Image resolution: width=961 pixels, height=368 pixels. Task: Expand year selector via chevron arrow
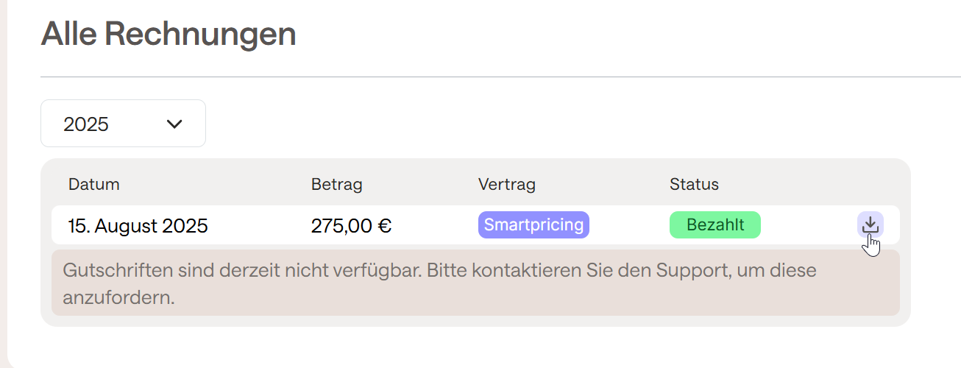point(174,124)
